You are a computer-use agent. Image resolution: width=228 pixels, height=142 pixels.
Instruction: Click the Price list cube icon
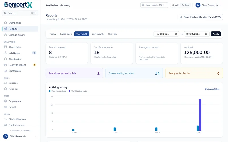5,89
